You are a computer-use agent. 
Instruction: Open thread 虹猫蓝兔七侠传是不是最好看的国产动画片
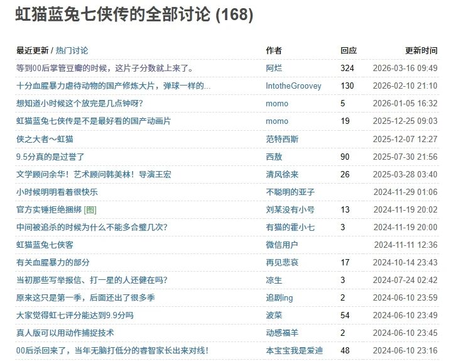point(94,121)
